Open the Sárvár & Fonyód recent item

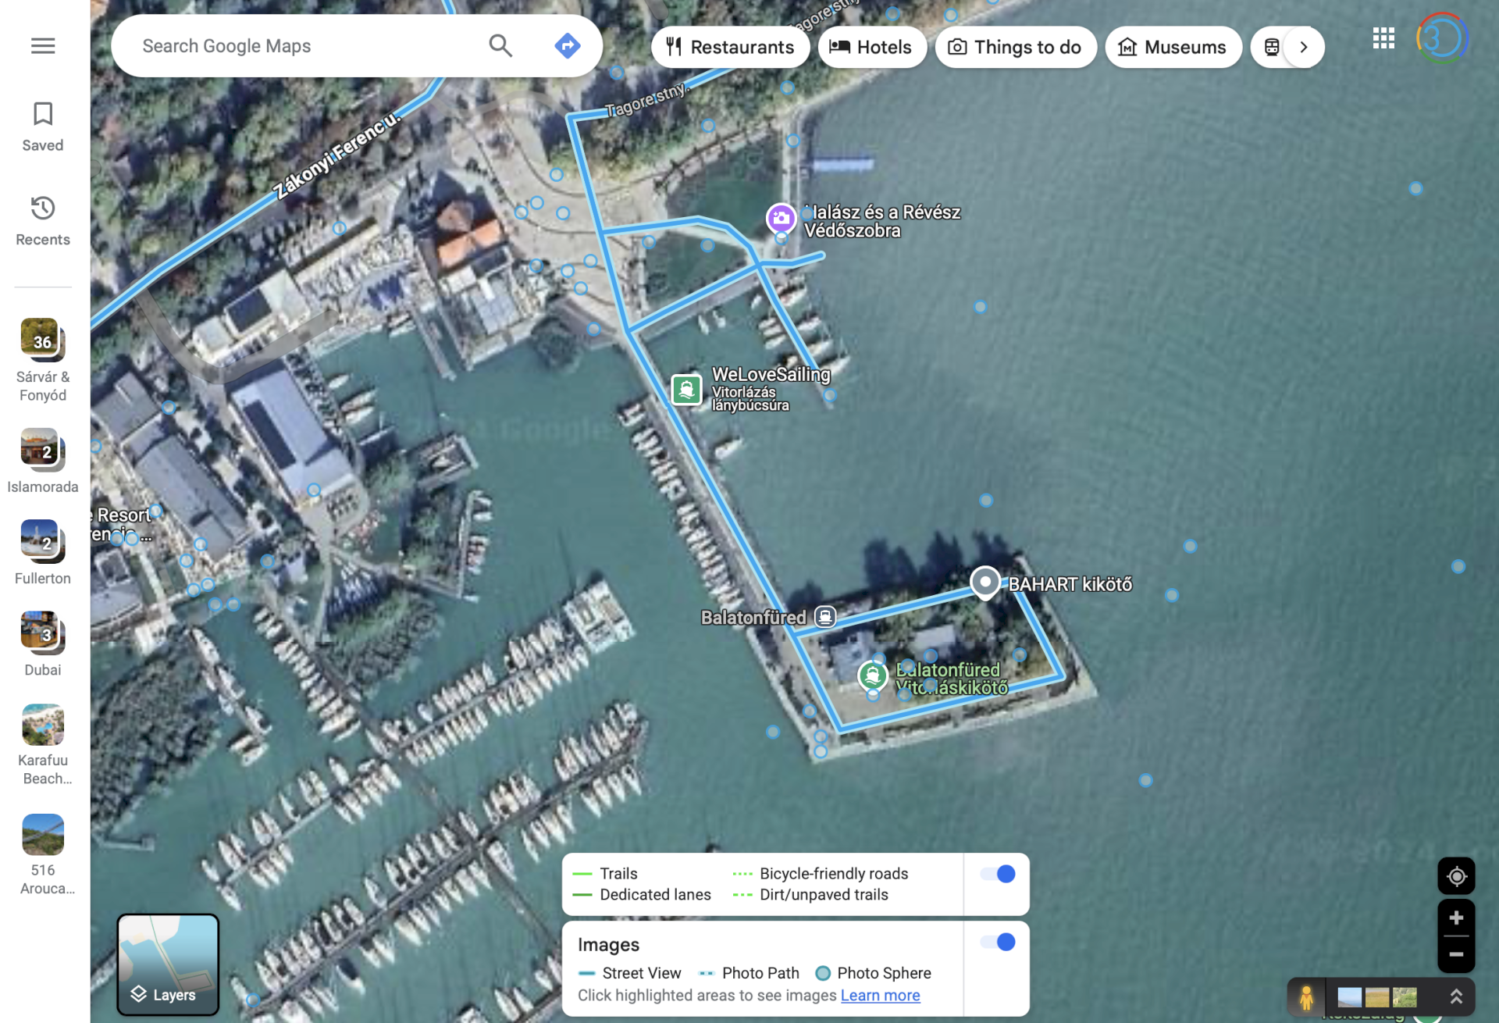pos(43,361)
